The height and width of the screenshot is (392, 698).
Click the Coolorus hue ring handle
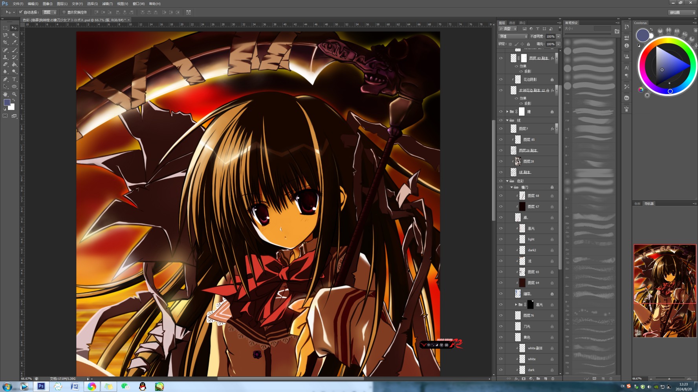[x=670, y=91]
